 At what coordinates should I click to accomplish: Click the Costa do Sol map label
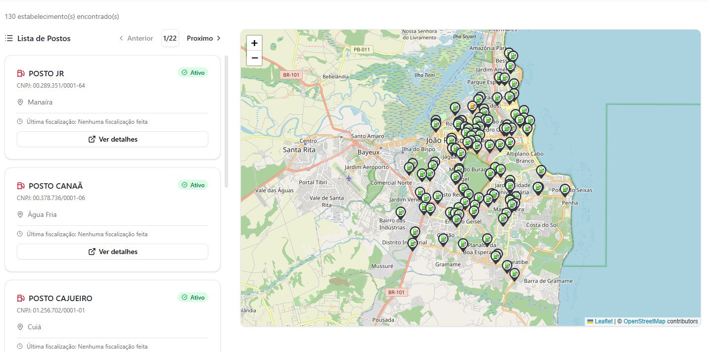[542, 225]
